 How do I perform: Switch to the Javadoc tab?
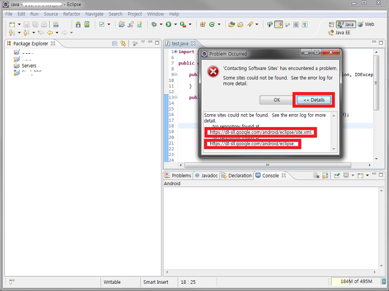pos(206,175)
